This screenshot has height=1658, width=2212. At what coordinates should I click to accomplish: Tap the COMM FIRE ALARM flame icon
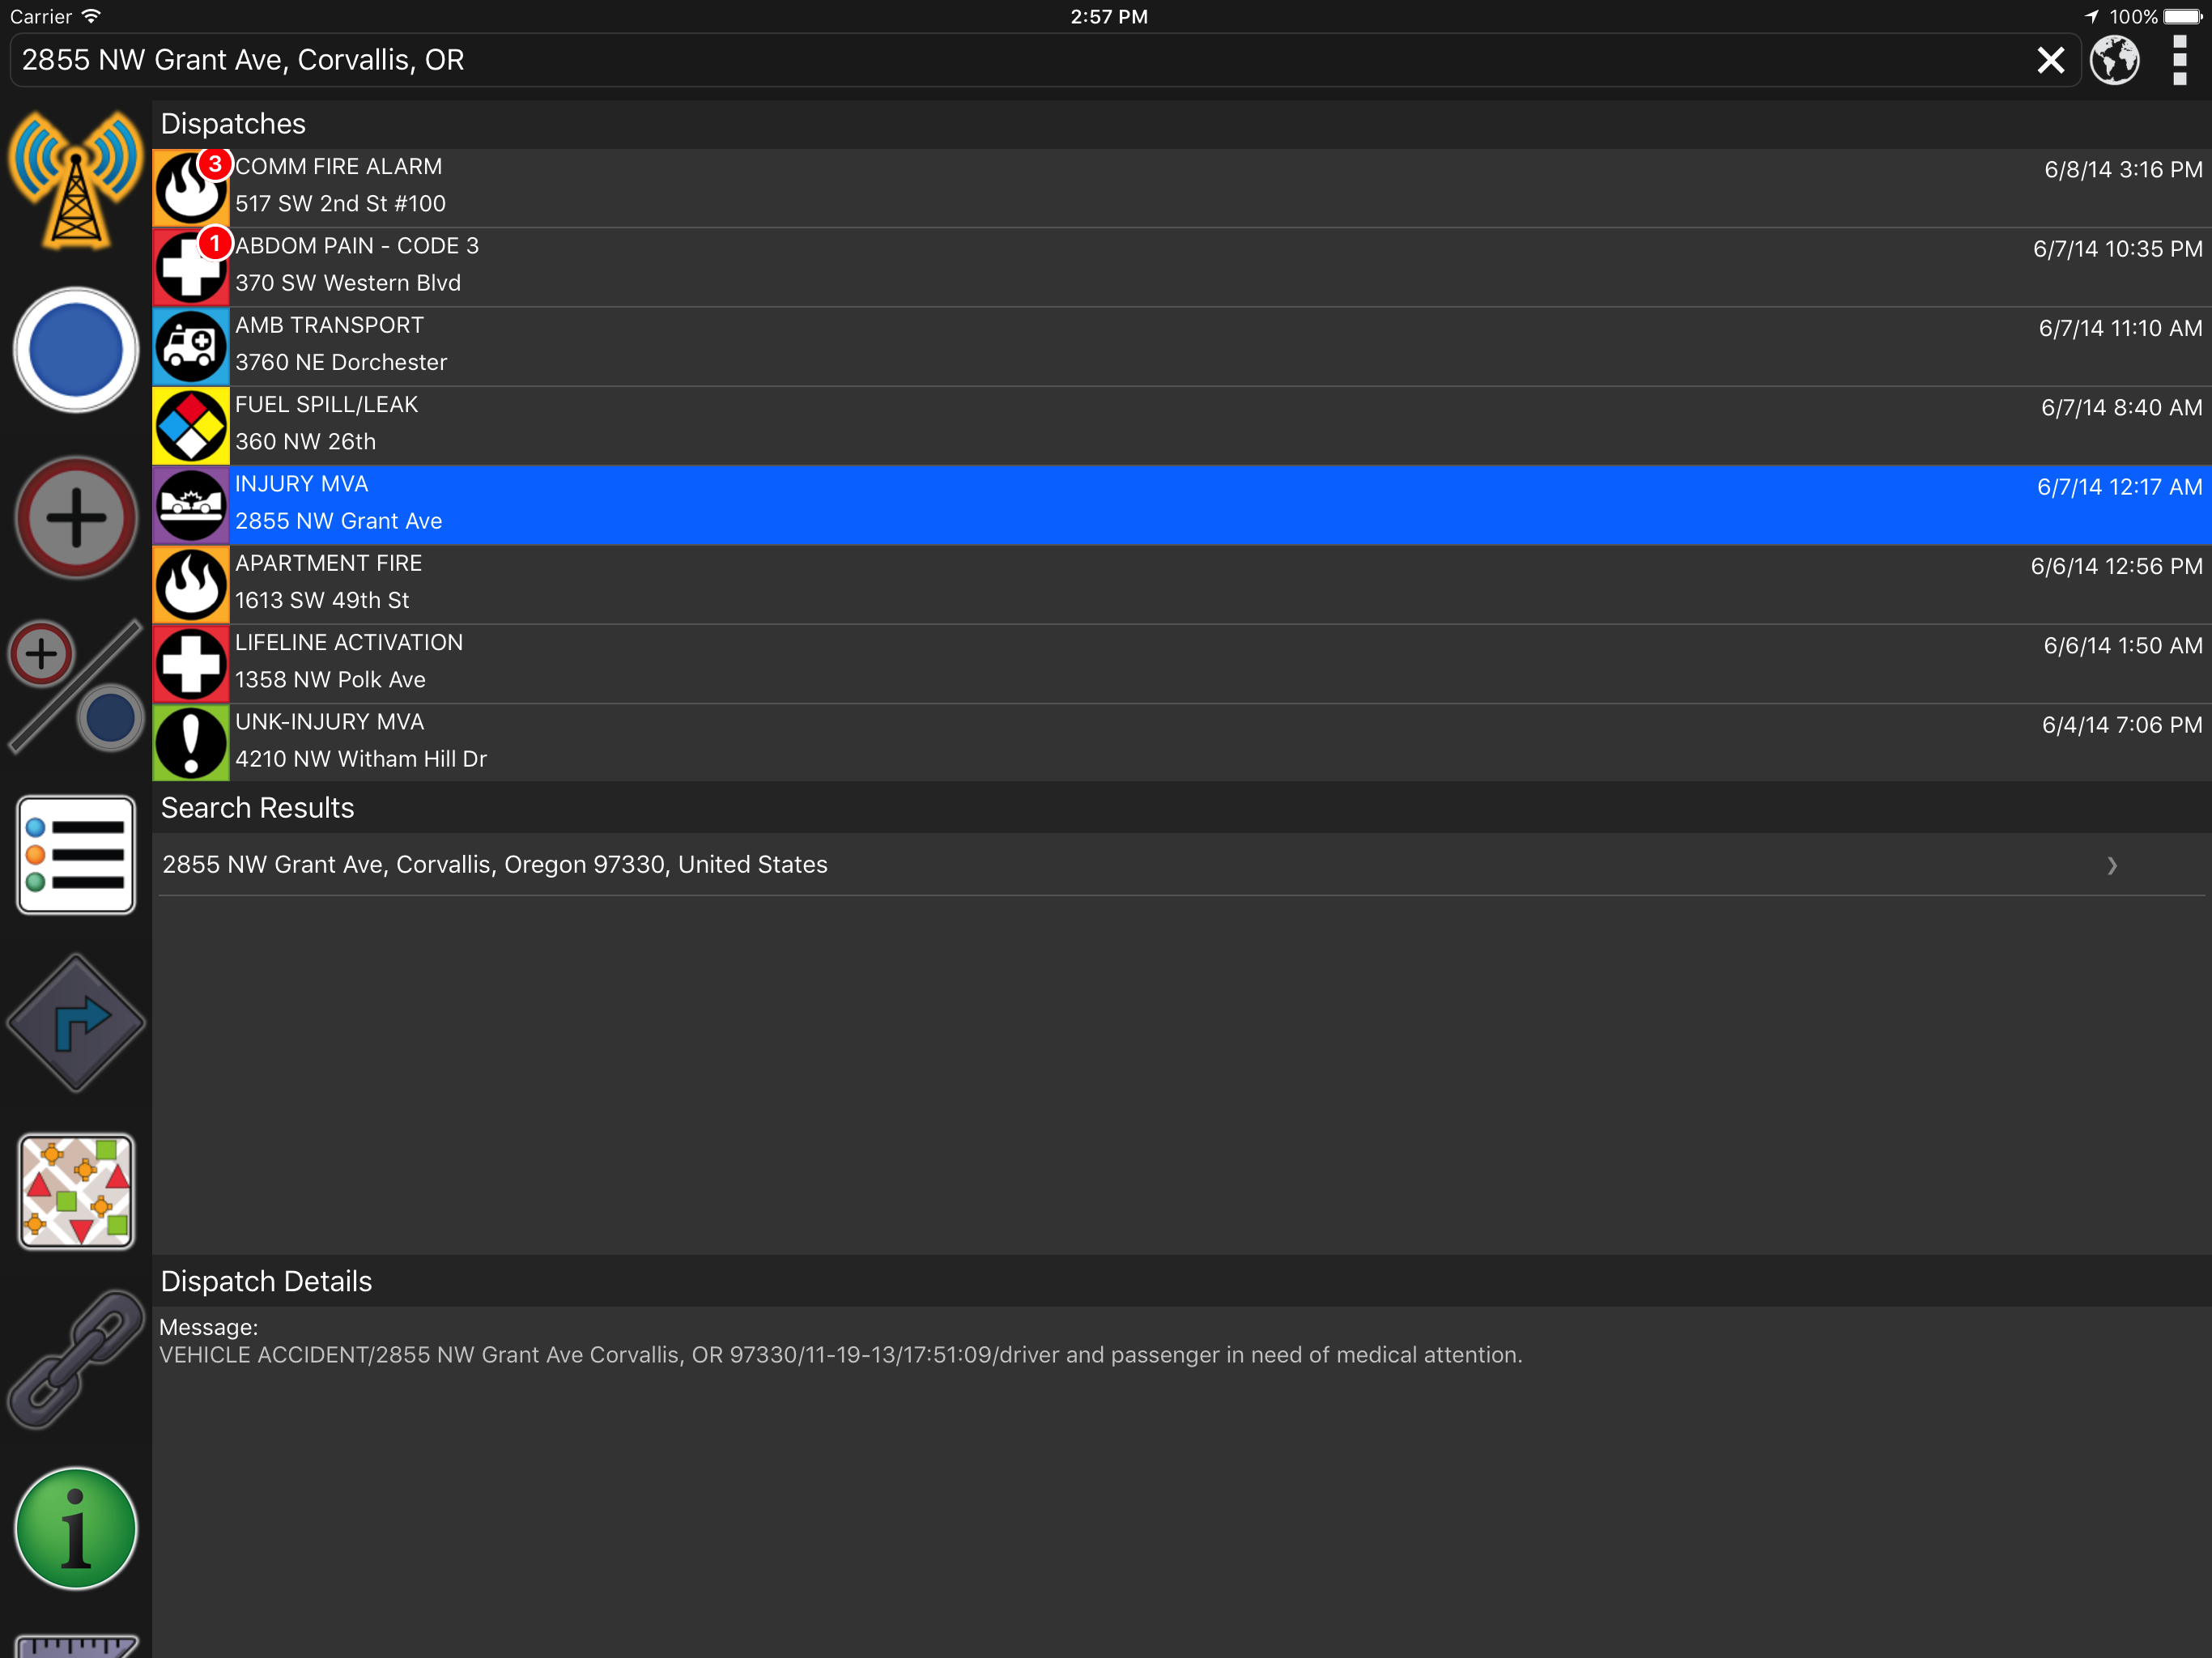[191, 188]
